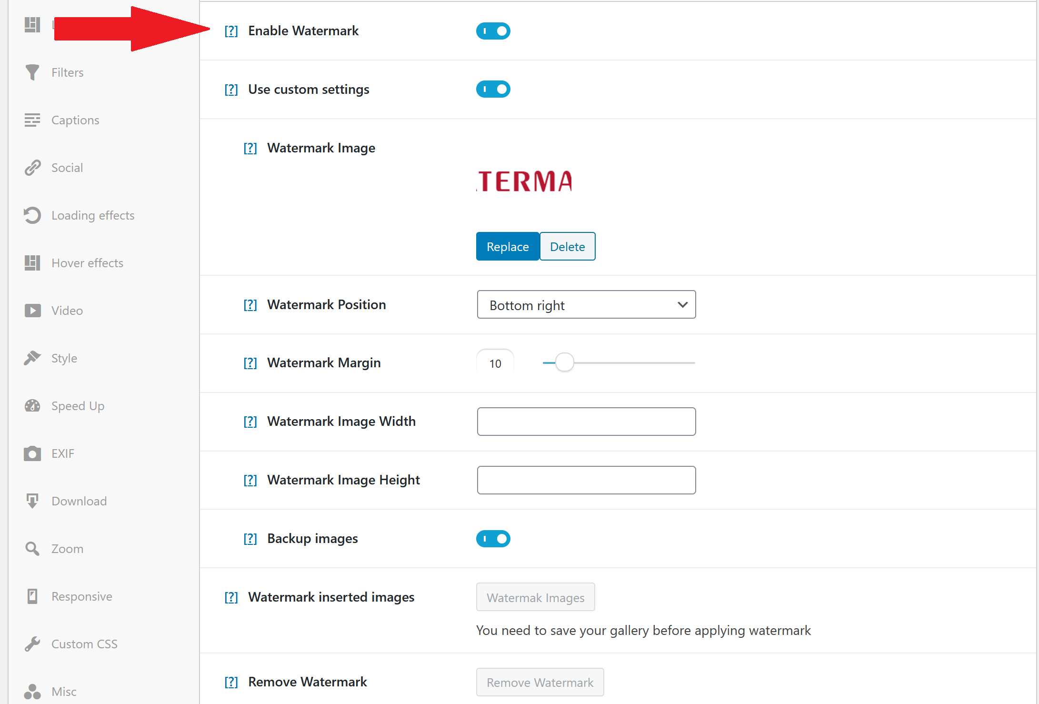Open the EXIF camera icon
The image size is (1039, 704).
coord(32,453)
